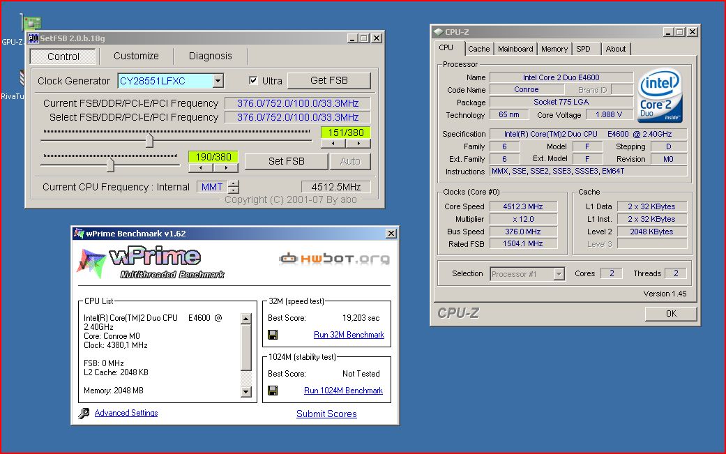Click the Bus Speed value 376.0 MHz
726x454 pixels.
click(523, 232)
